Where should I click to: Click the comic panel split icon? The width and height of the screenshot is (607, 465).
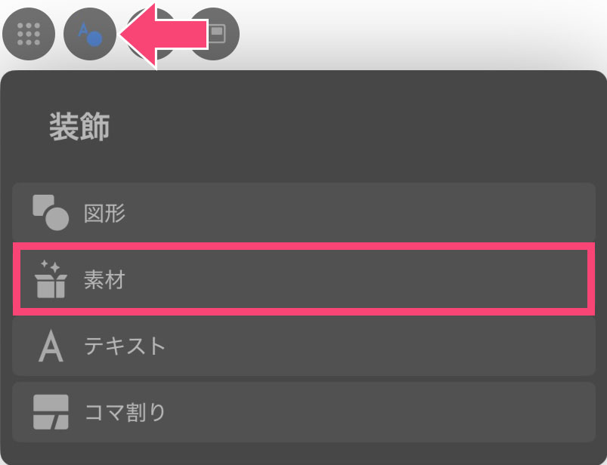pos(51,412)
